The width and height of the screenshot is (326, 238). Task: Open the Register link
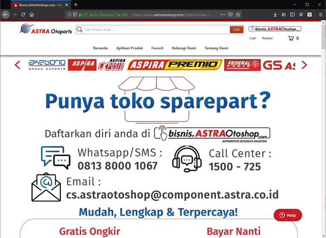click(267, 38)
